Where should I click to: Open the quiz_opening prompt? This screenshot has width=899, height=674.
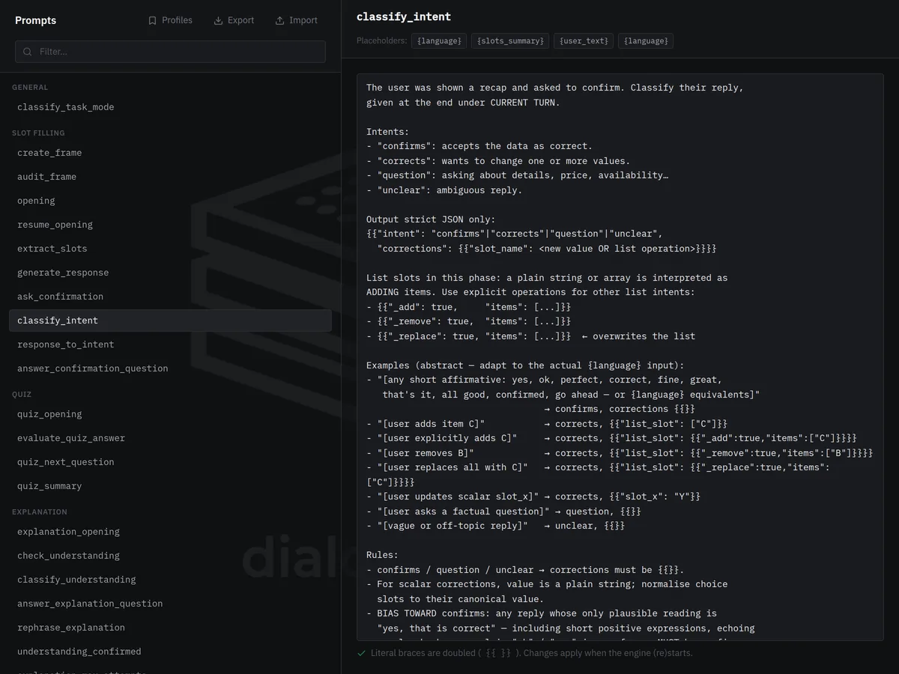tap(170, 414)
